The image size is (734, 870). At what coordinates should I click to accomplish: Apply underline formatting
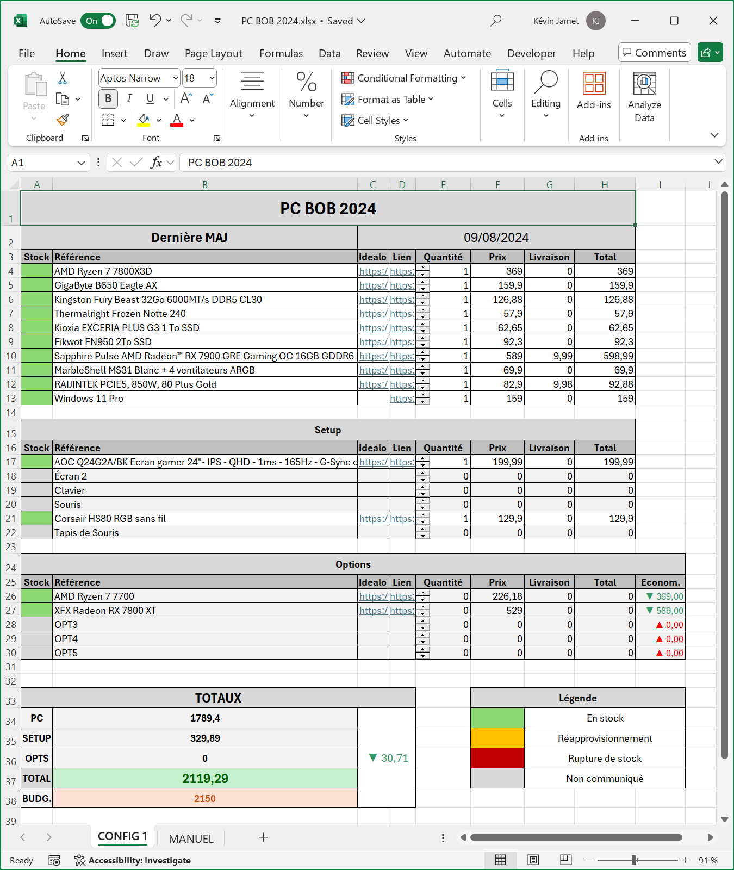pos(150,98)
